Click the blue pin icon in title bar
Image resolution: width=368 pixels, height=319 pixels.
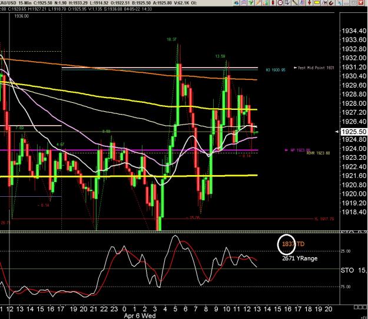pos(339,3)
